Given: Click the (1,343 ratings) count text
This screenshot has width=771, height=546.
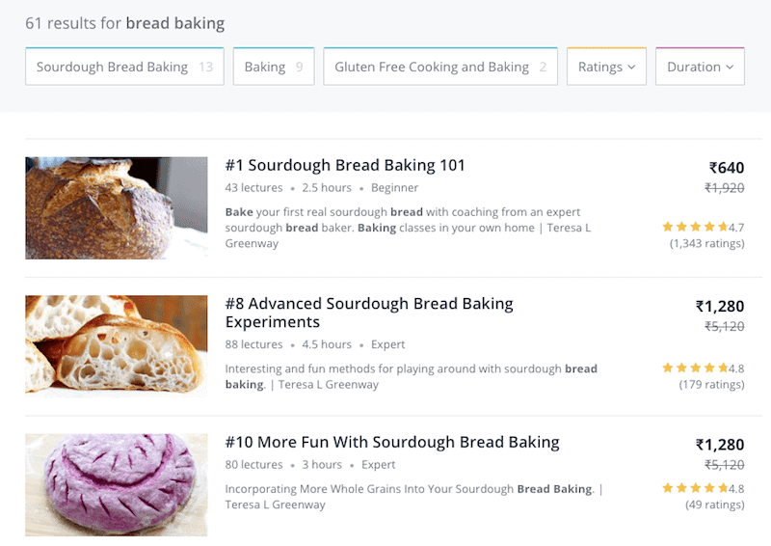Looking at the screenshot, I should point(707,243).
